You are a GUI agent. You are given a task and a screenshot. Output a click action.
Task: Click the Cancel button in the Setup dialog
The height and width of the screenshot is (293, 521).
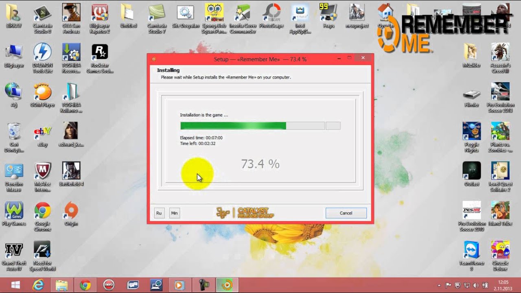[346, 213]
